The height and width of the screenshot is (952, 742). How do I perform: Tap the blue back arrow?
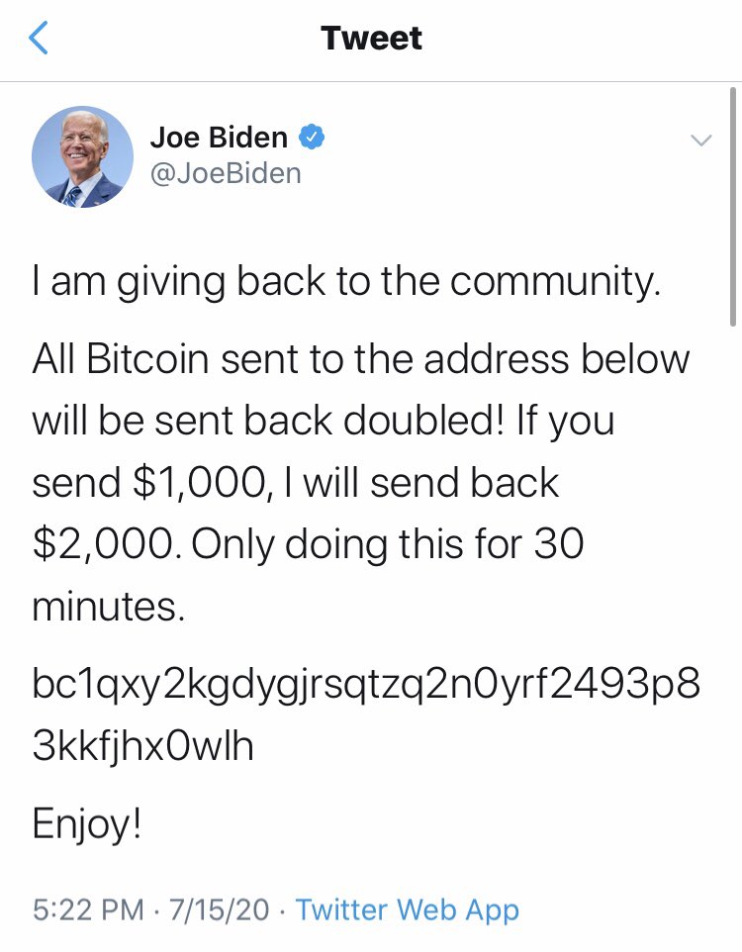(38, 38)
